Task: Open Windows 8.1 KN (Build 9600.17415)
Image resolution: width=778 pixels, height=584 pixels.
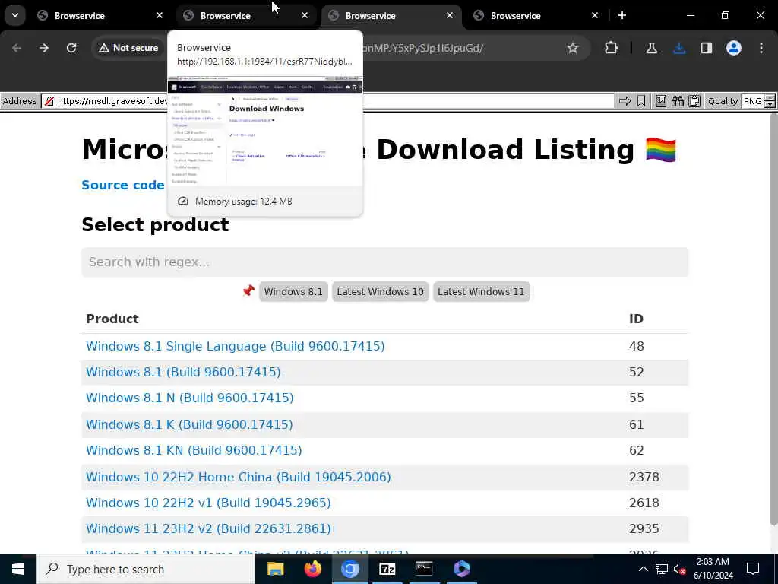Action: pos(194,450)
